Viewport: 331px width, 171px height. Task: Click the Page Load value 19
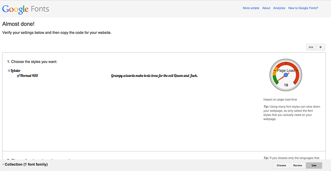point(286,85)
